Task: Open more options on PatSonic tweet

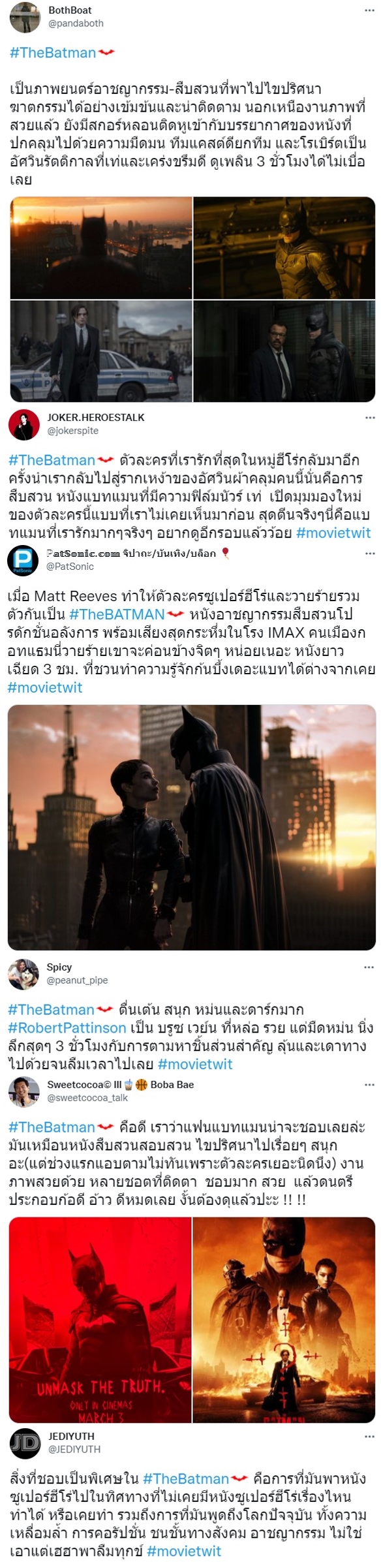Action: (x=370, y=554)
